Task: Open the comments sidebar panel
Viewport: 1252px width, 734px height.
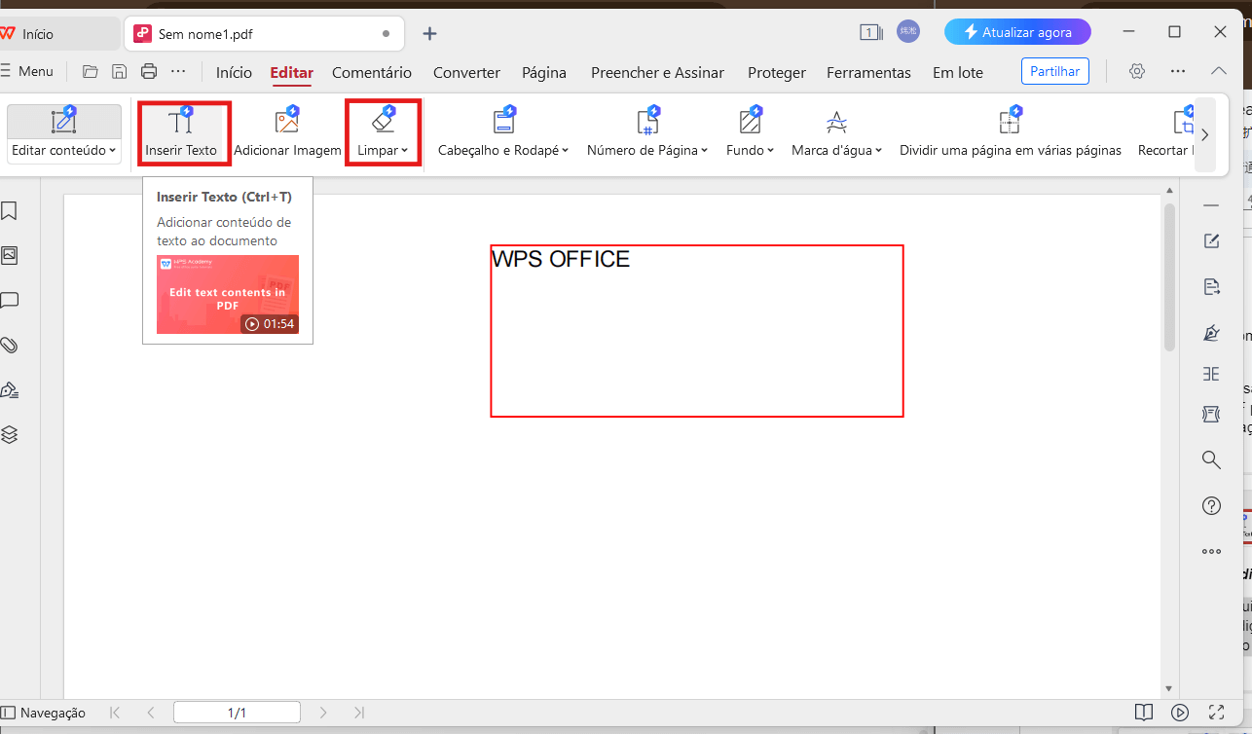Action: 10,301
